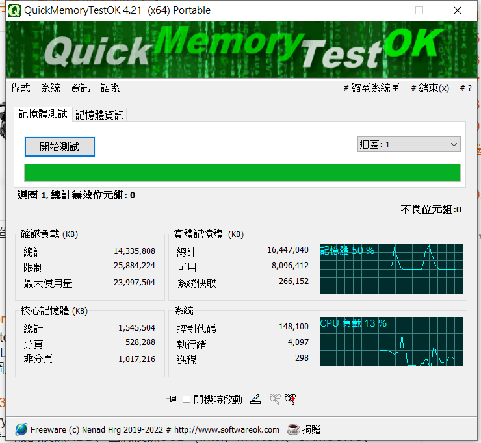
Task: Click the 148,100 handles value
Action: point(294,327)
